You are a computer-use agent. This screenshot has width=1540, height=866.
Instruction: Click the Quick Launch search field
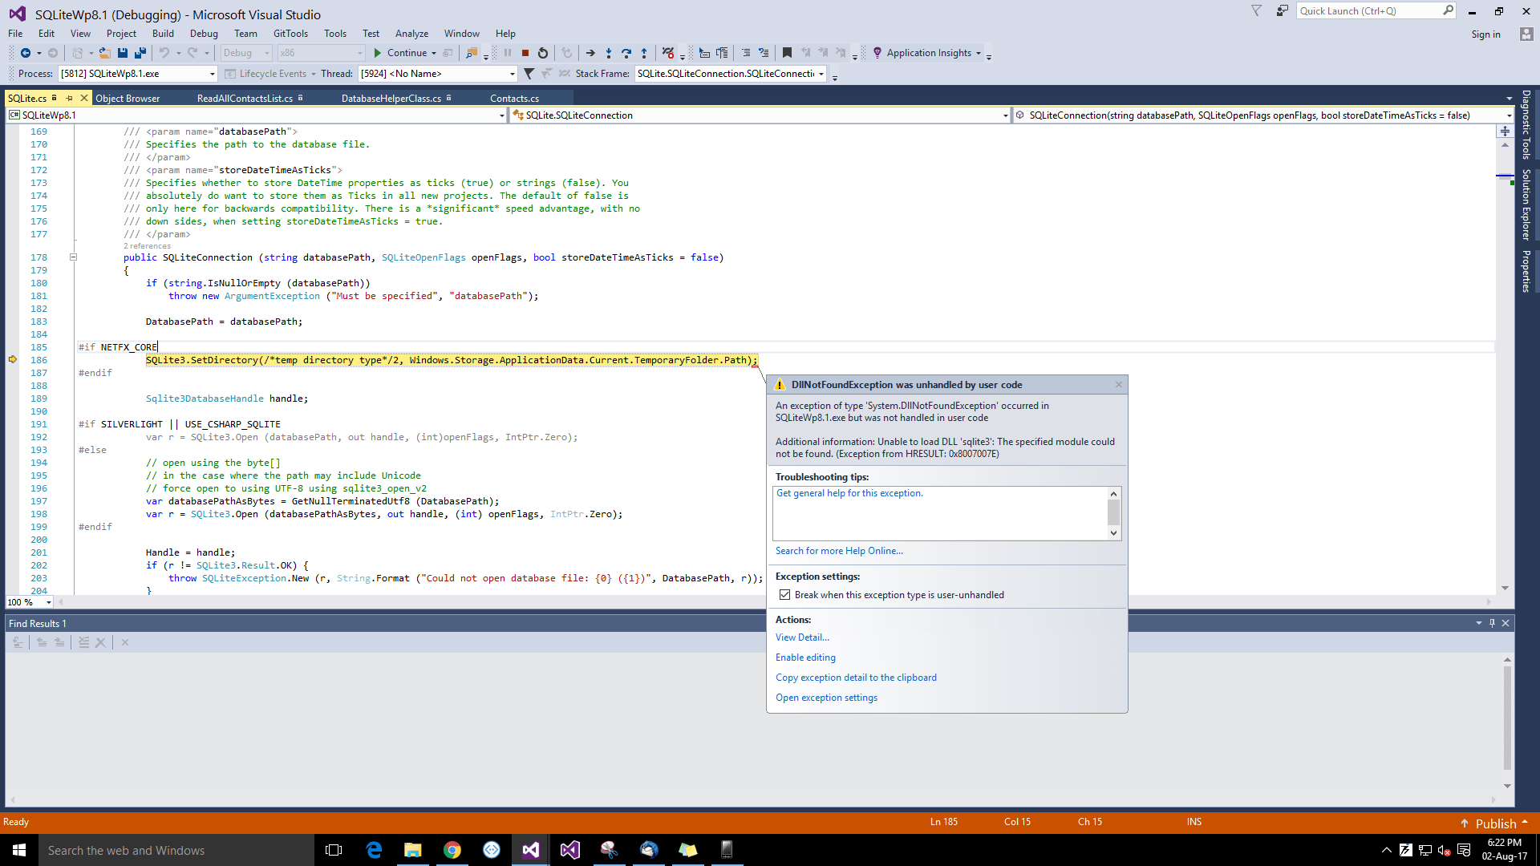(1369, 11)
